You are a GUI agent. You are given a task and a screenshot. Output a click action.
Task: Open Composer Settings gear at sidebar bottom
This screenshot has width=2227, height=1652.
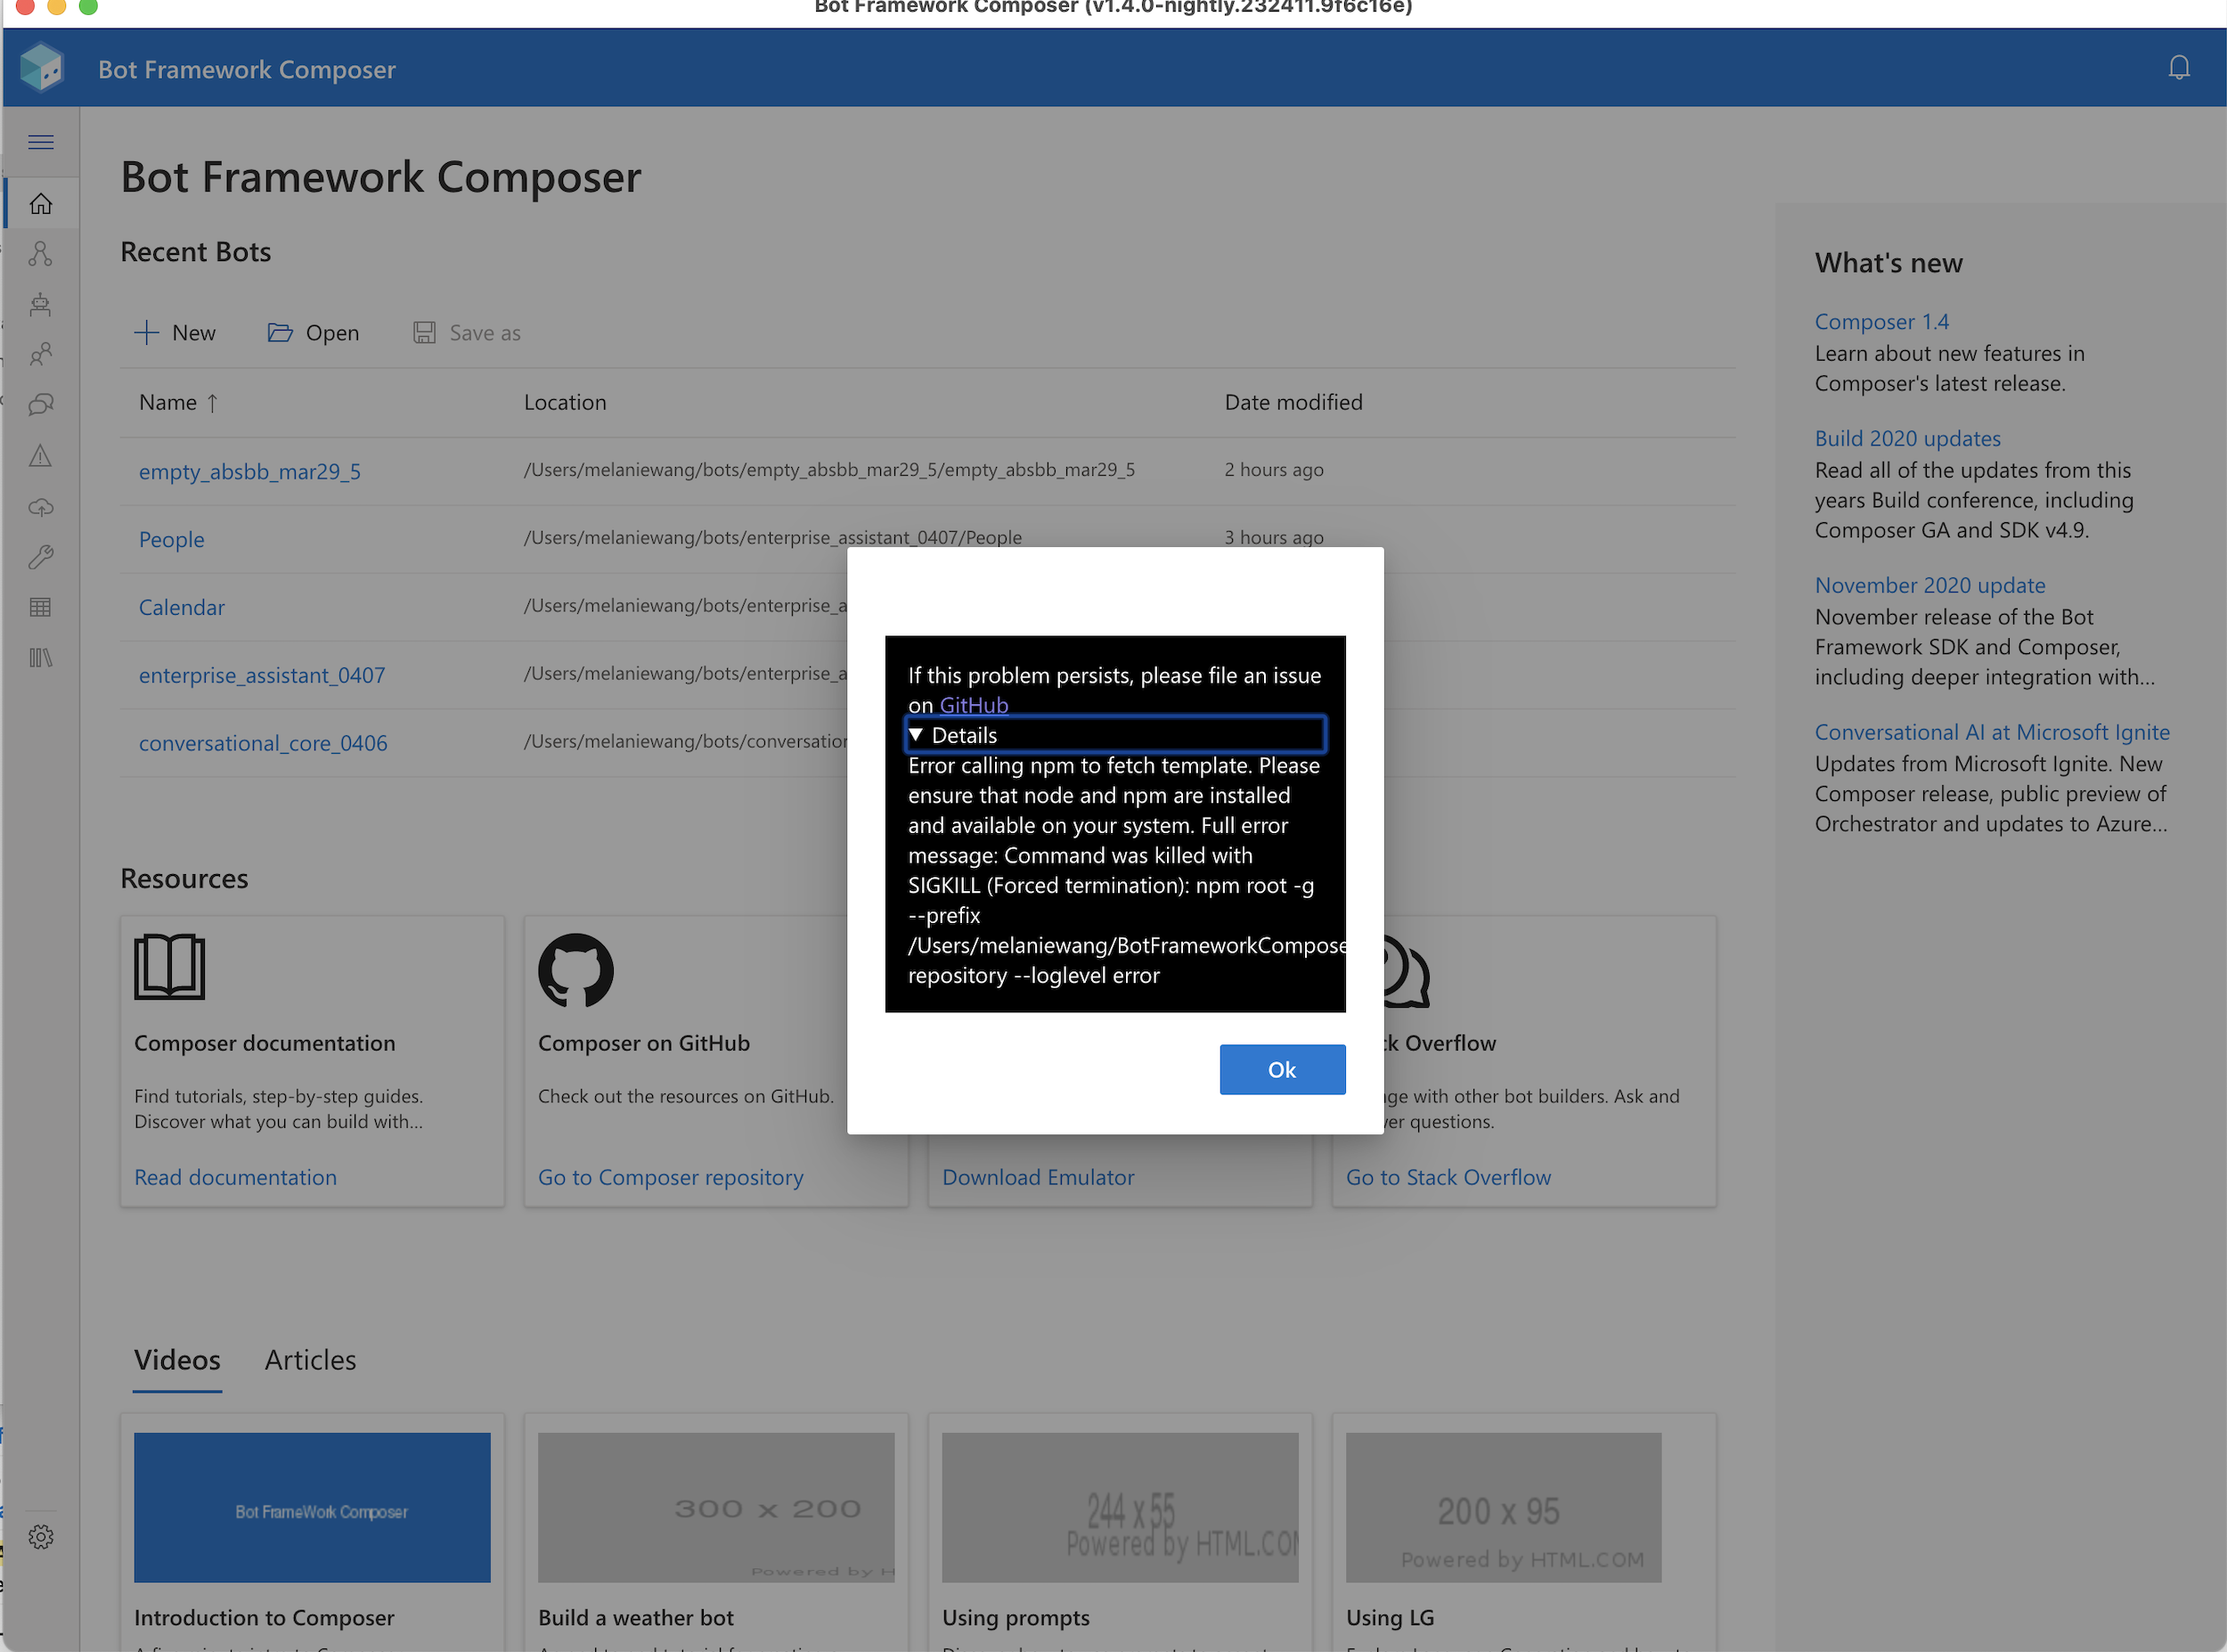tap(41, 1537)
